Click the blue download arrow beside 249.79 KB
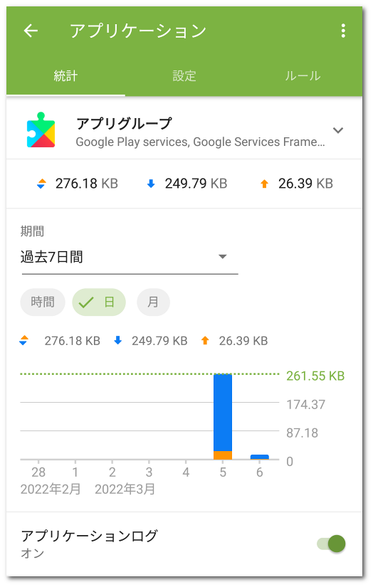The width and height of the screenshot is (373, 587). click(x=151, y=184)
